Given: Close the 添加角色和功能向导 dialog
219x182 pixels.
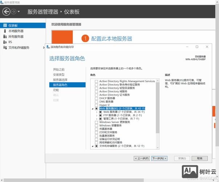Looking at the screenshot, I should pos(207,47).
